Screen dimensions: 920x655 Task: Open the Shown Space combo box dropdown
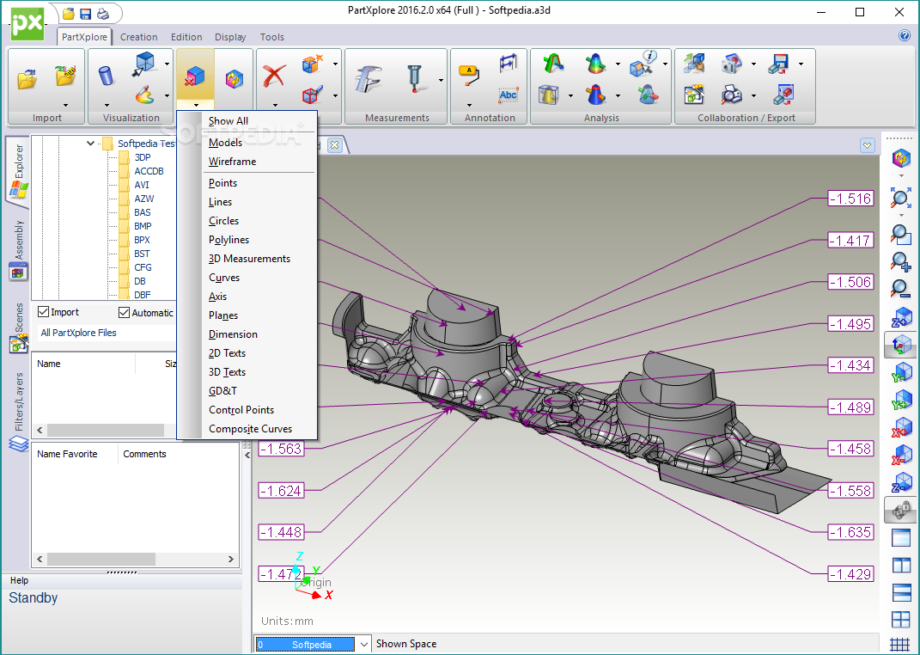pyautogui.click(x=363, y=644)
